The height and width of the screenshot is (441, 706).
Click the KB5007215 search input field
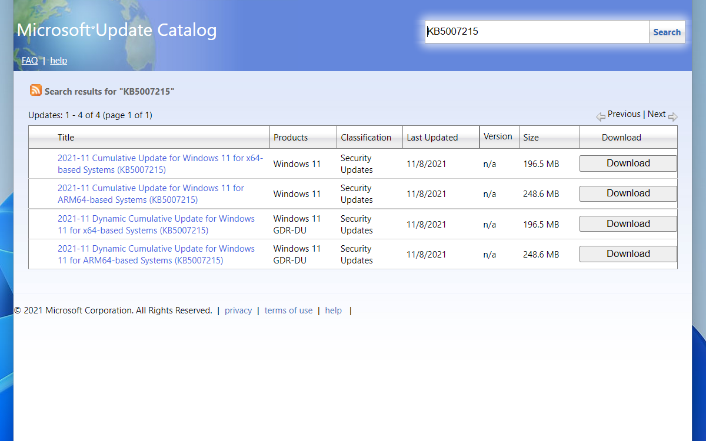pos(537,32)
